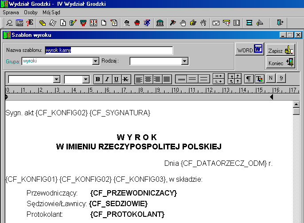This screenshot has height=223, width=304.
Task: Click the WORD export button
Action: pyautogui.click(x=250, y=49)
